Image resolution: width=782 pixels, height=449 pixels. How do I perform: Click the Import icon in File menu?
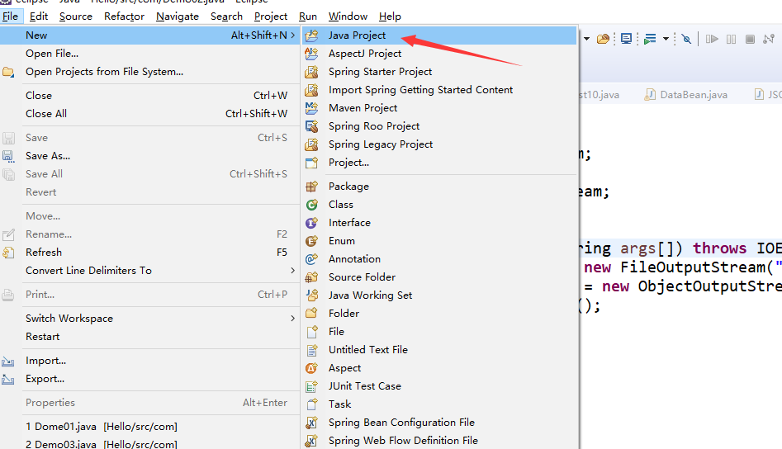(x=8, y=362)
